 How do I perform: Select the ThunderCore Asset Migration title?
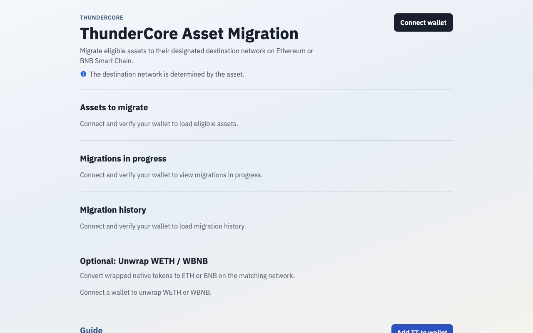coord(189,34)
